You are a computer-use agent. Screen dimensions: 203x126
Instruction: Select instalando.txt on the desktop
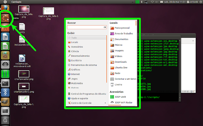(22, 41)
